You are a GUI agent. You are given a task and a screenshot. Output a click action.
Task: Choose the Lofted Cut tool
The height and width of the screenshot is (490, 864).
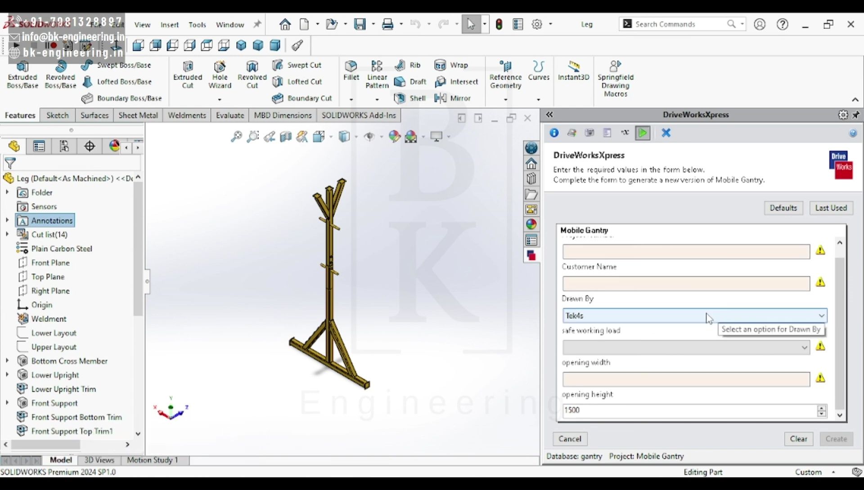(297, 81)
